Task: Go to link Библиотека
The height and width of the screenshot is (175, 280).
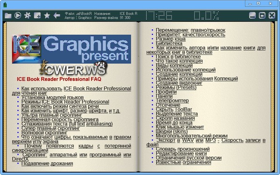Action: [169, 44]
